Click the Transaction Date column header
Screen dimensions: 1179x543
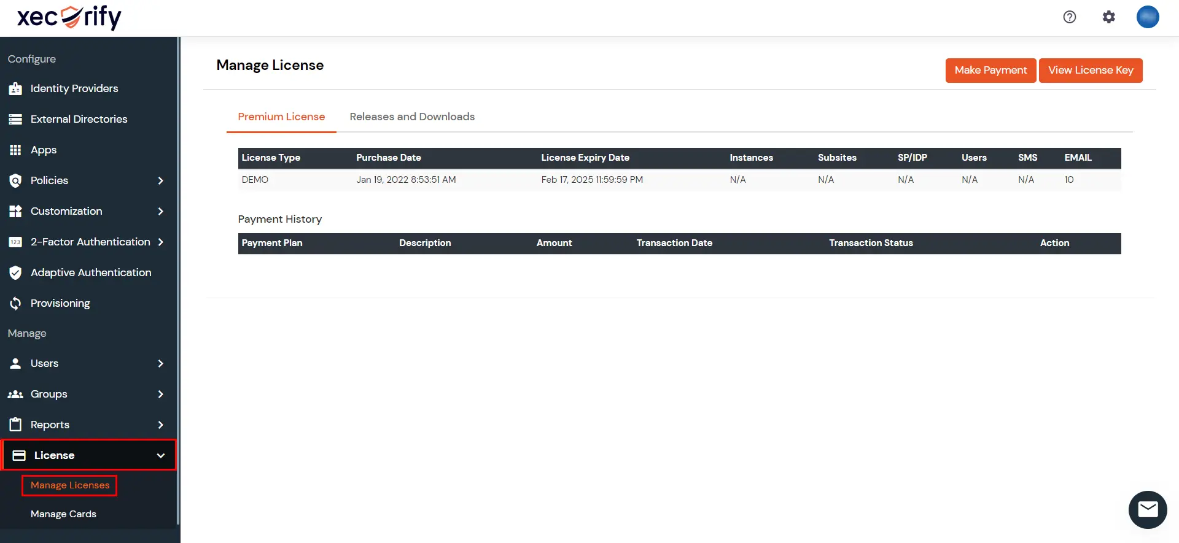[674, 243]
